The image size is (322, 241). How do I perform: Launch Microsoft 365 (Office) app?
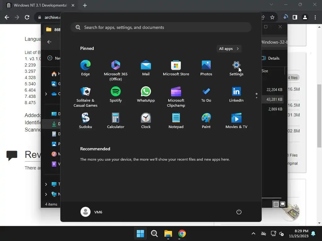(116, 71)
